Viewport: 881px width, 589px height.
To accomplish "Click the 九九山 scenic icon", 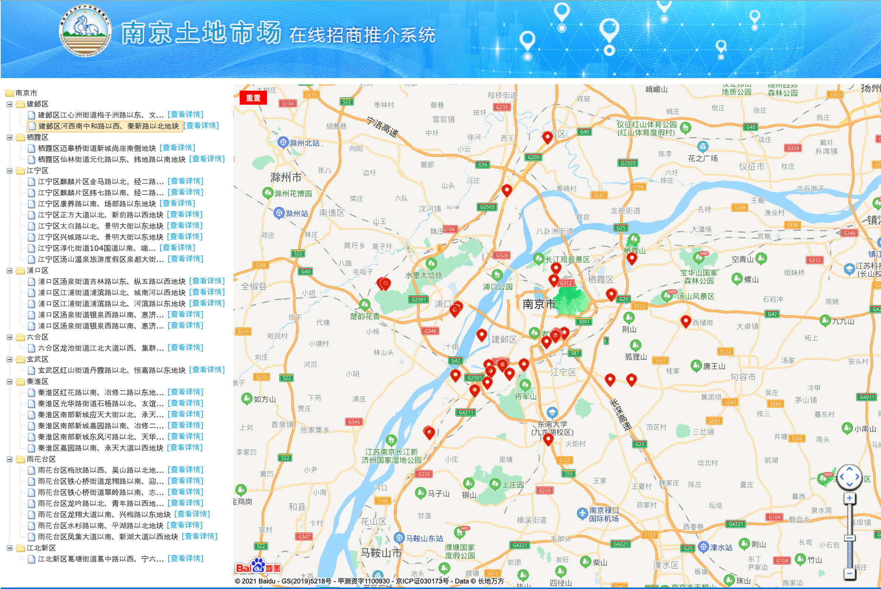I will (825, 320).
